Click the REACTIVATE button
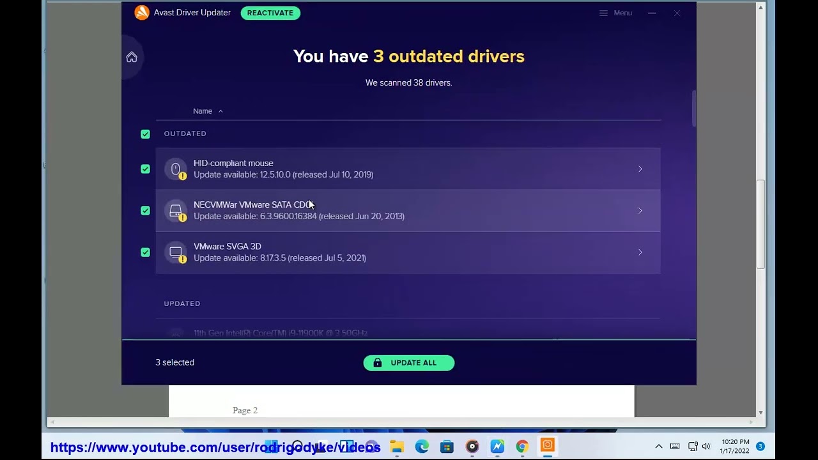 pyautogui.click(x=270, y=13)
